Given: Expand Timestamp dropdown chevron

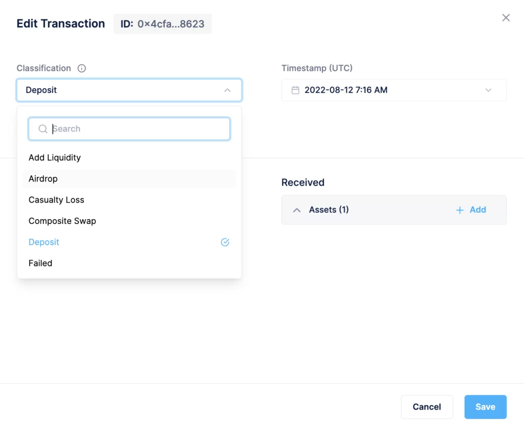Looking at the screenshot, I should tap(488, 90).
